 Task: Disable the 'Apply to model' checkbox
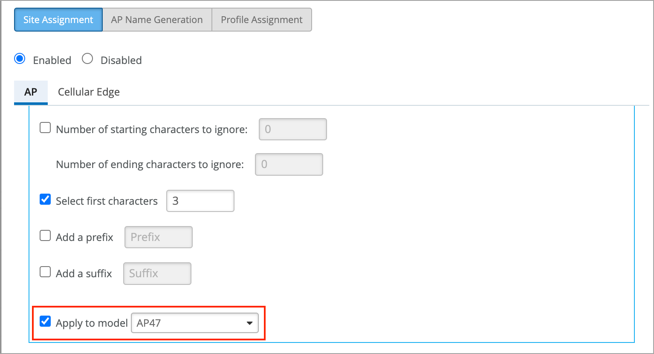[x=45, y=321]
